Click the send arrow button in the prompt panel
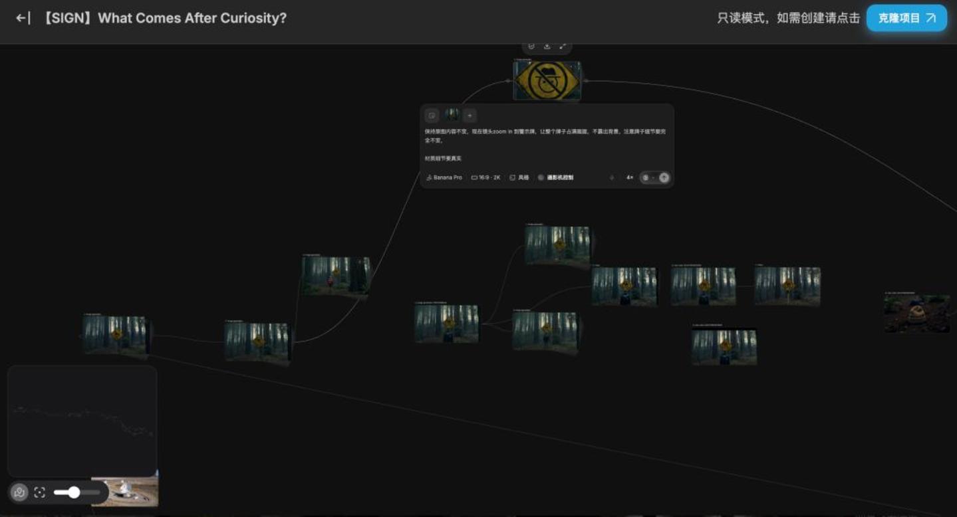Viewport: 957px width, 517px height. [x=664, y=177]
